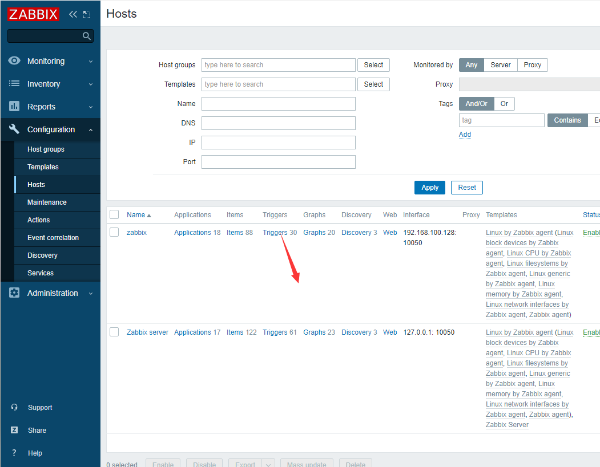The image size is (600, 467).
Task: Tick the select-all hosts checkbox in header
Action: (x=114, y=214)
